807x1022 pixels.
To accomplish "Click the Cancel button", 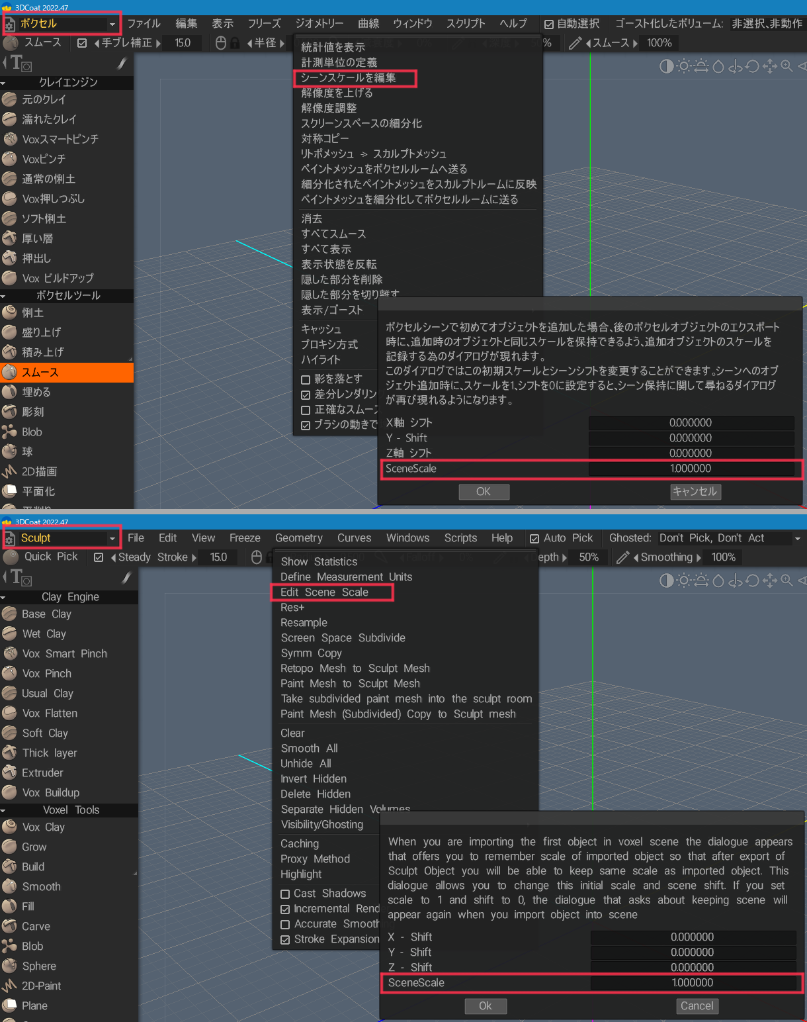I will tap(697, 1006).
